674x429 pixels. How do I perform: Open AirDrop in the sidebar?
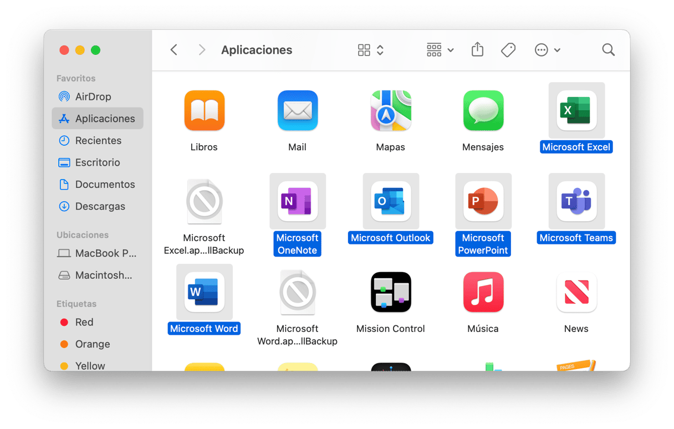pos(98,96)
